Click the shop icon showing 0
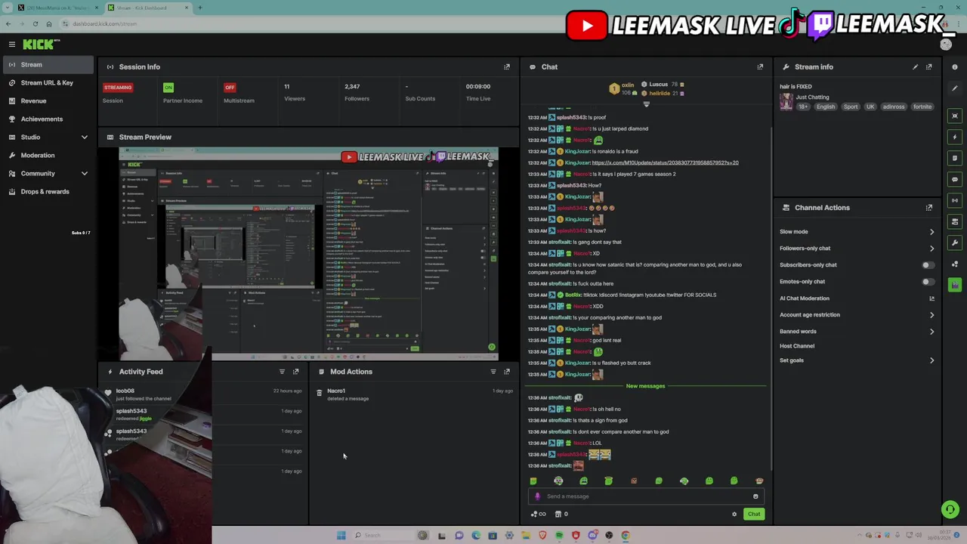 pos(561,515)
